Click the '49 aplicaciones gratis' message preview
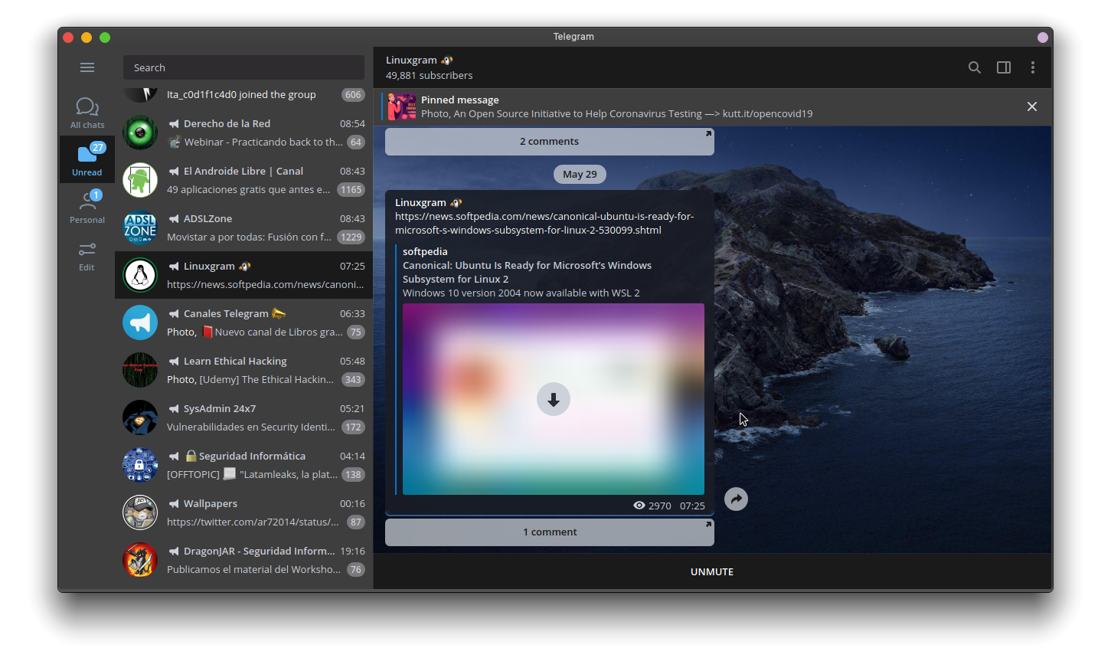The width and height of the screenshot is (1111, 658). 249,189
